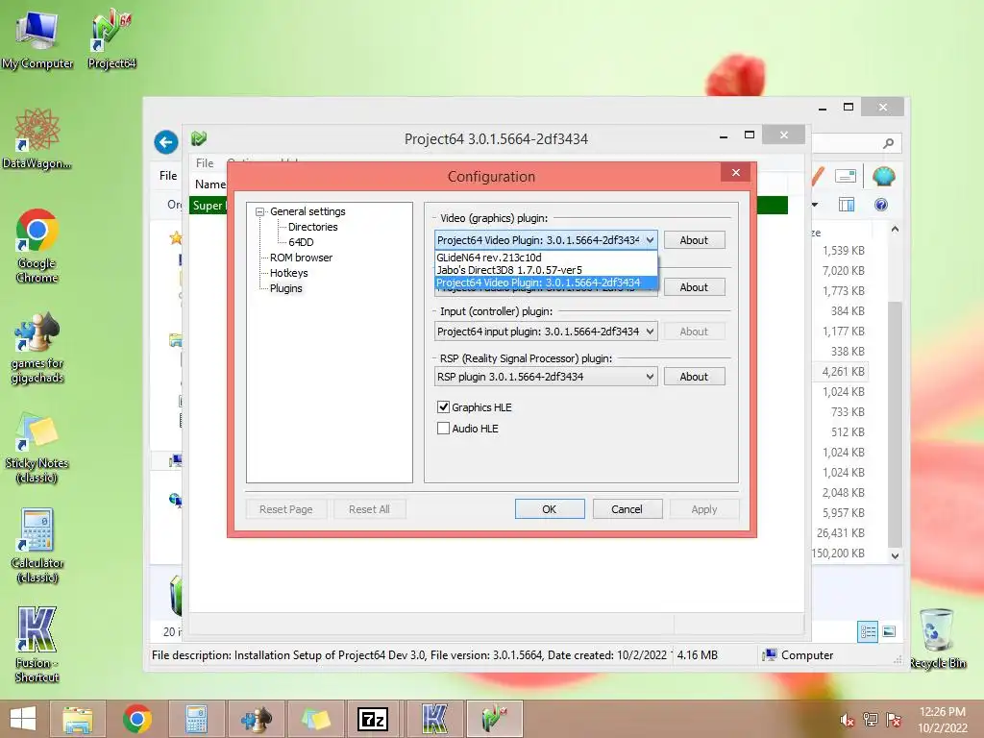
Task: Click Explorer scrollbar up arrow
Action: tap(895, 229)
